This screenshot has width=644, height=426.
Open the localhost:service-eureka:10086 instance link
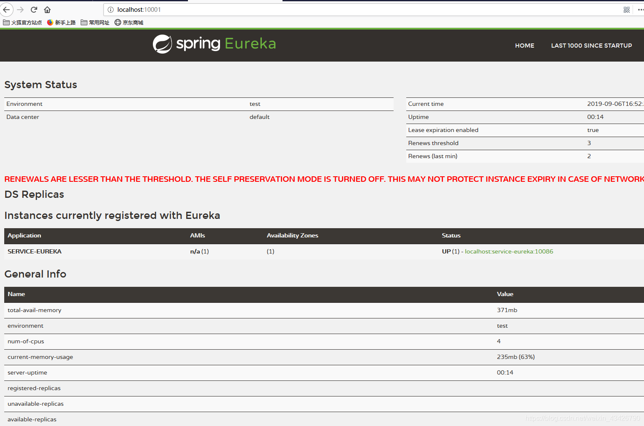[509, 251]
